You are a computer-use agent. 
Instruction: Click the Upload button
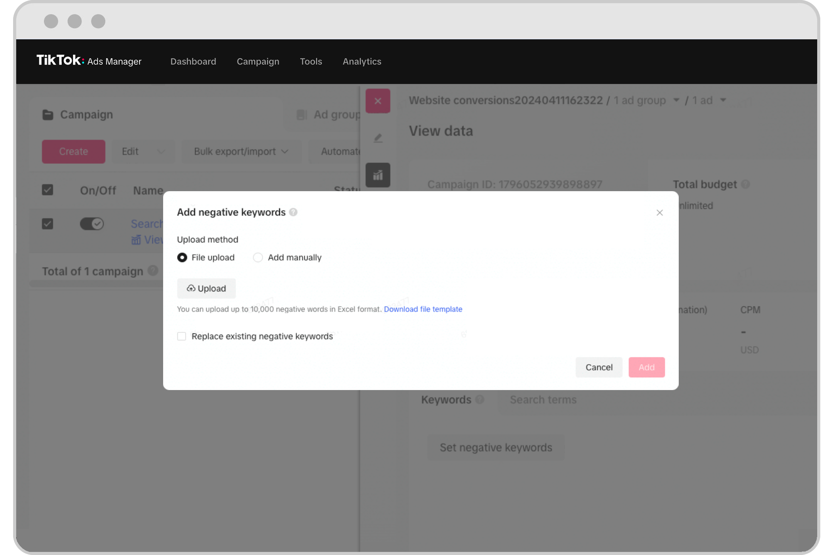(x=206, y=288)
